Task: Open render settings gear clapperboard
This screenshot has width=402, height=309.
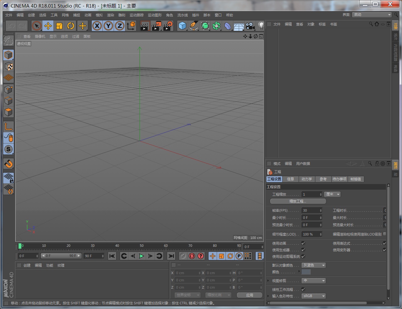Action: [x=168, y=26]
